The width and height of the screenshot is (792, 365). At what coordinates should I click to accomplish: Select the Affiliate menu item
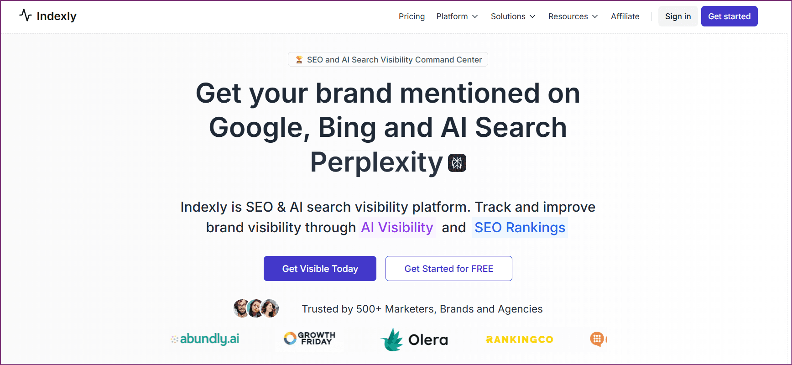point(625,16)
